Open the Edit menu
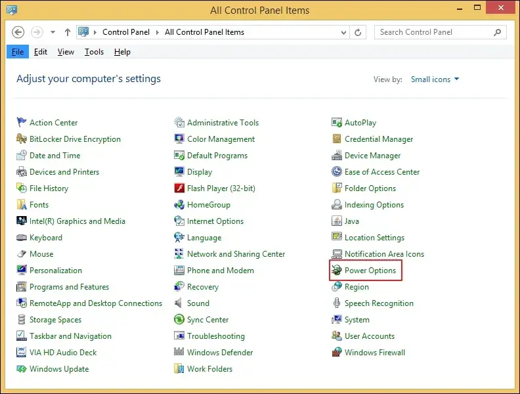 pyautogui.click(x=41, y=52)
